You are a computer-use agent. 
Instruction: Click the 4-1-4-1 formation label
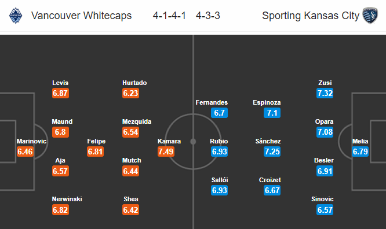pos(169,16)
